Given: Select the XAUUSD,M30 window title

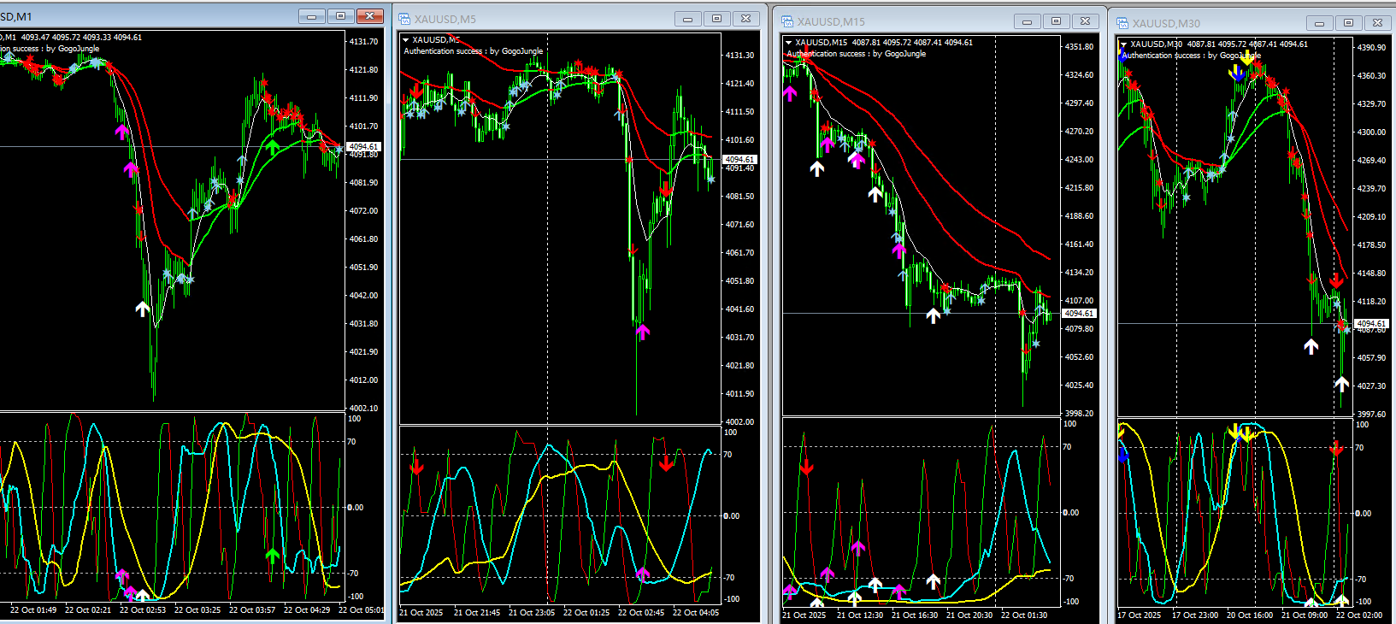Looking at the screenshot, I should tap(1166, 23).
